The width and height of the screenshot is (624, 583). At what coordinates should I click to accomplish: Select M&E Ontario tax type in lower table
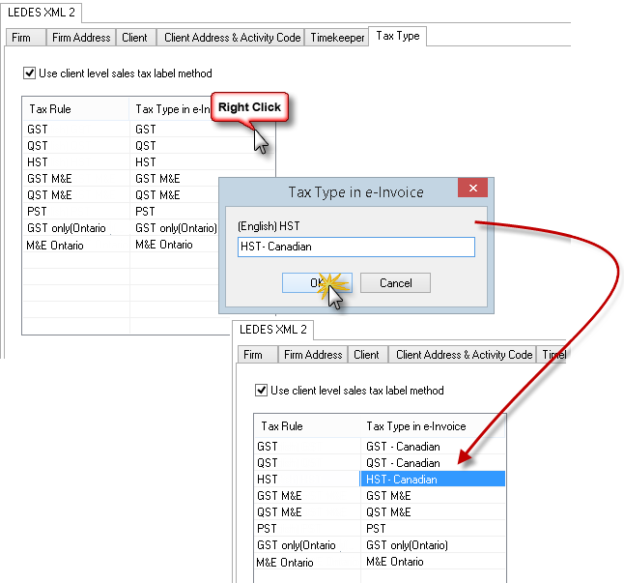433,562
